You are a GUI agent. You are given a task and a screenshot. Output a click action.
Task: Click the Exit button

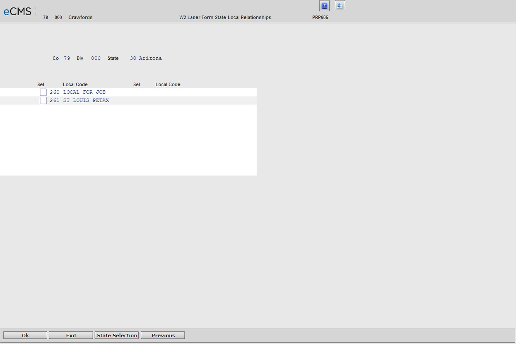(71, 335)
